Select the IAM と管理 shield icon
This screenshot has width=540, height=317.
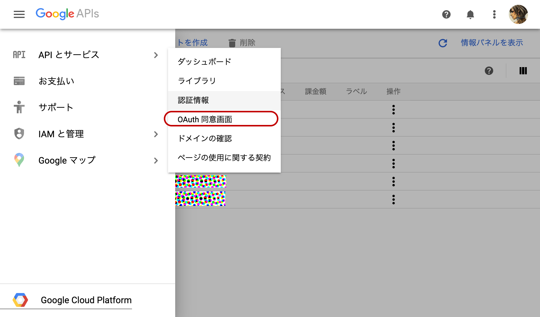click(19, 134)
